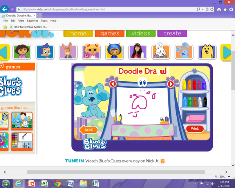Click the compatibility view icon
Image resolution: width=235 pixels, height=188 pixels.
(x=207, y=9)
